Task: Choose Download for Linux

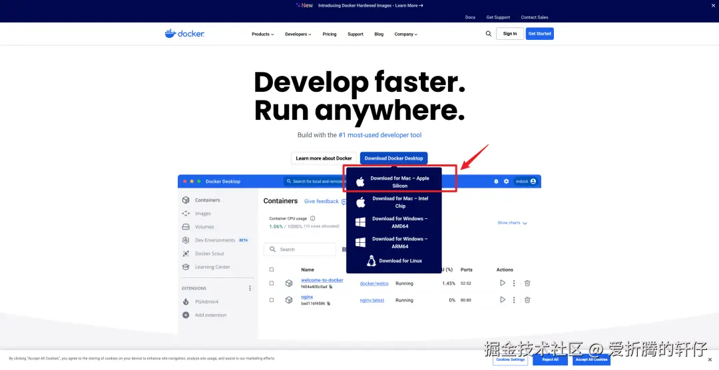Action: point(394,261)
